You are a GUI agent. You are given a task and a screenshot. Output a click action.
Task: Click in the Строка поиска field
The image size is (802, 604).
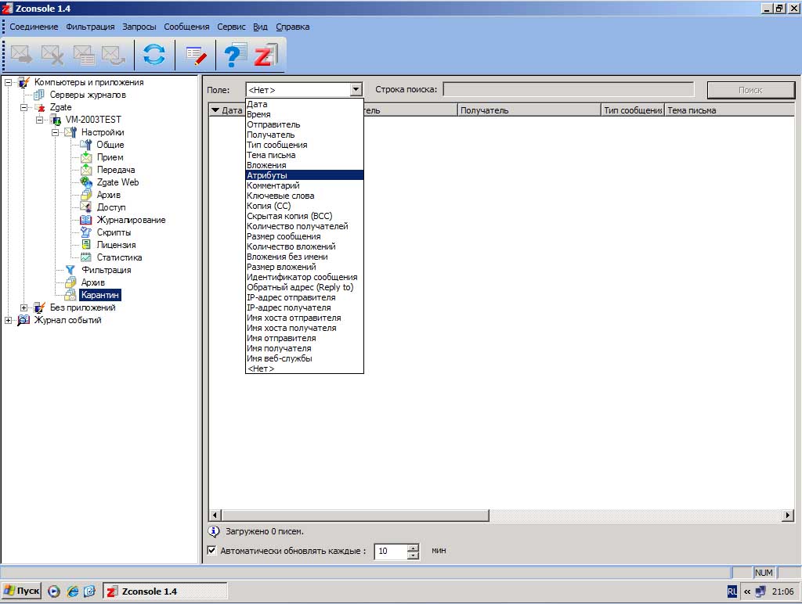pos(569,89)
